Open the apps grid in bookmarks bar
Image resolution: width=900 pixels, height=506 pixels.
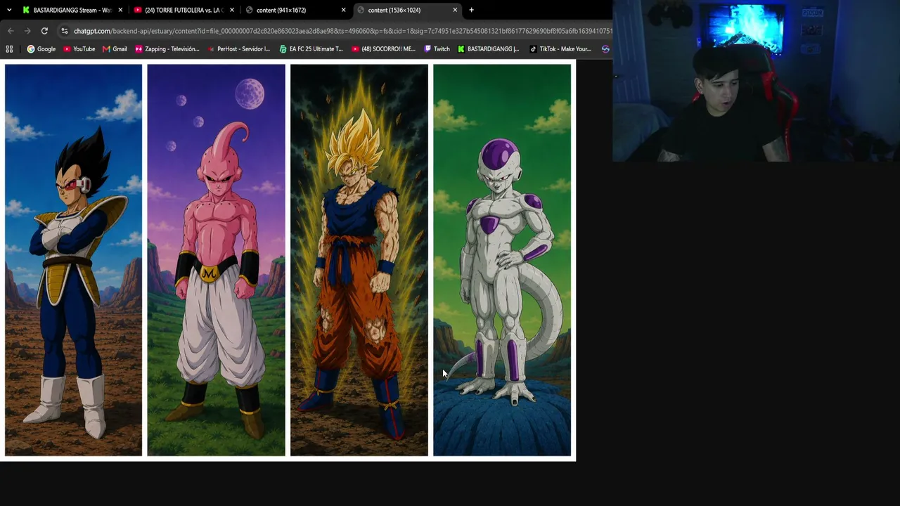coord(9,49)
